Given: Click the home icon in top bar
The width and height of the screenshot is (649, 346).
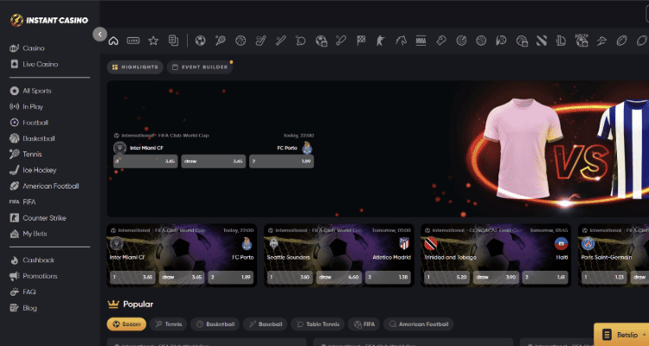Looking at the screenshot, I should 114,40.
